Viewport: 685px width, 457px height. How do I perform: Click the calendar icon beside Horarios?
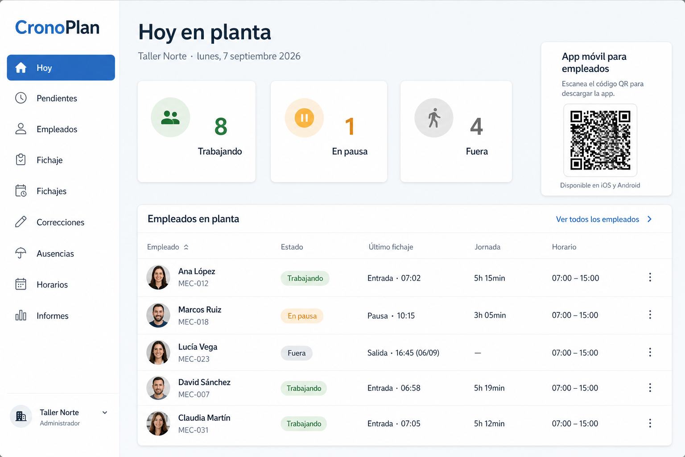pos(21,284)
